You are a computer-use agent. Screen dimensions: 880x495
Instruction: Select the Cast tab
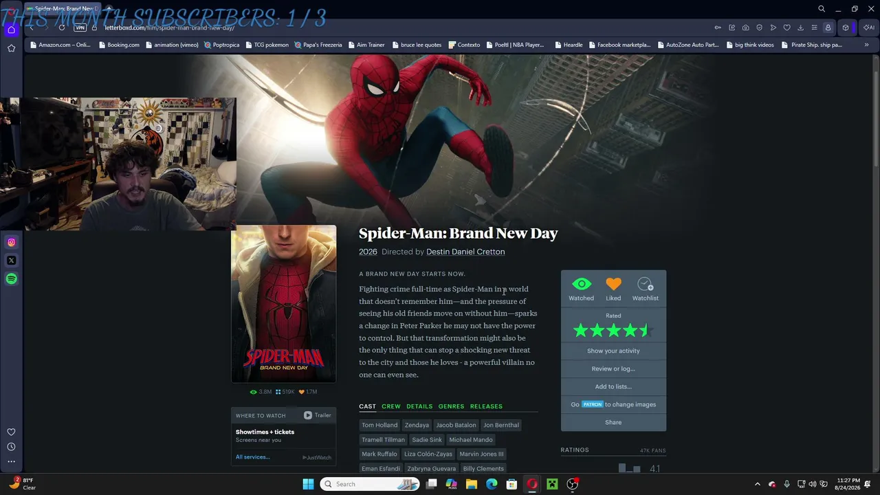coord(367,406)
